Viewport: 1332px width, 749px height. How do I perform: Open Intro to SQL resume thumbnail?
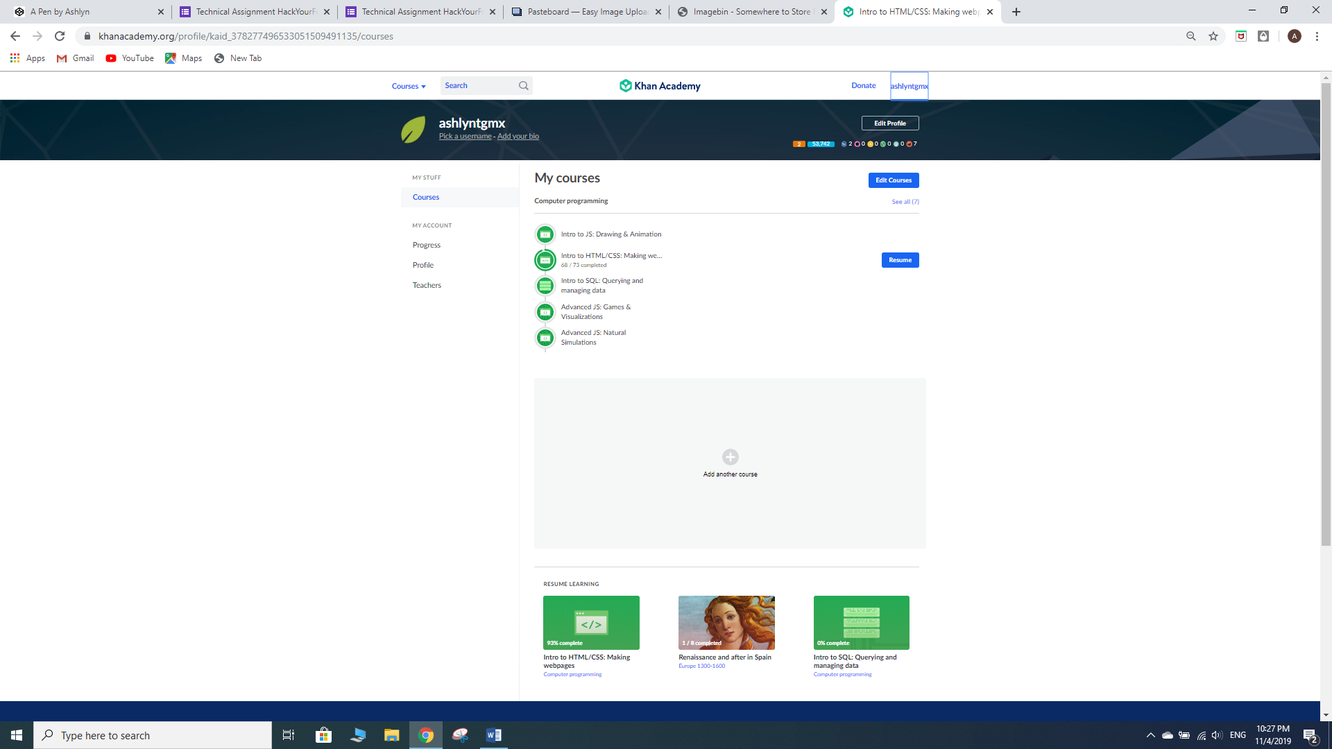862,623
